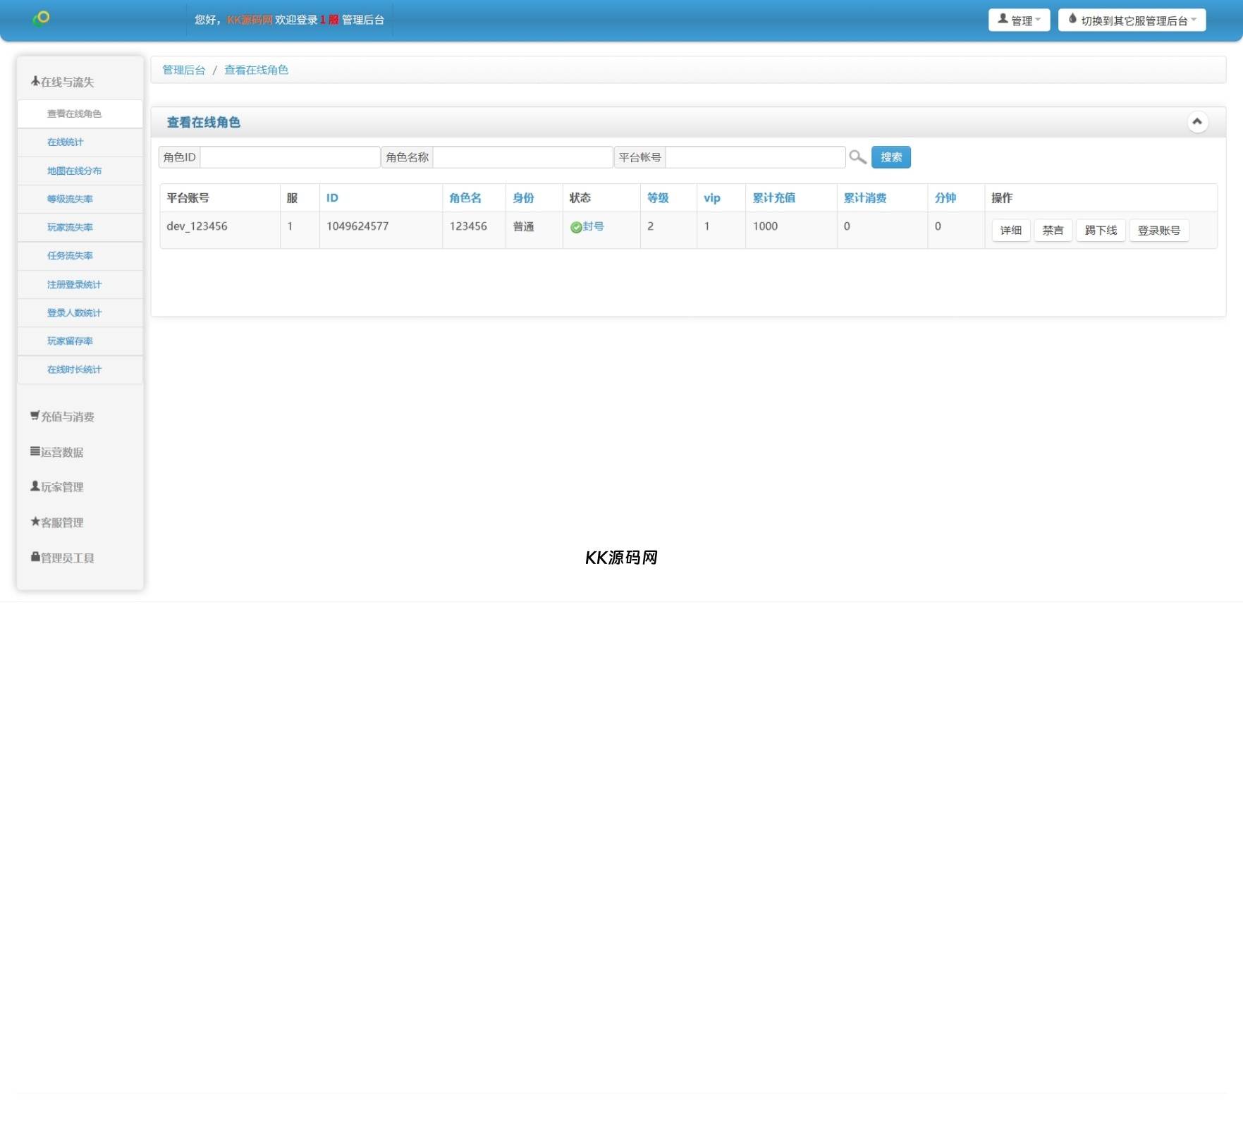Click the 踢下线 button for dev_123456
Image resolution: width=1243 pixels, height=1142 pixels.
(1100, 231)
